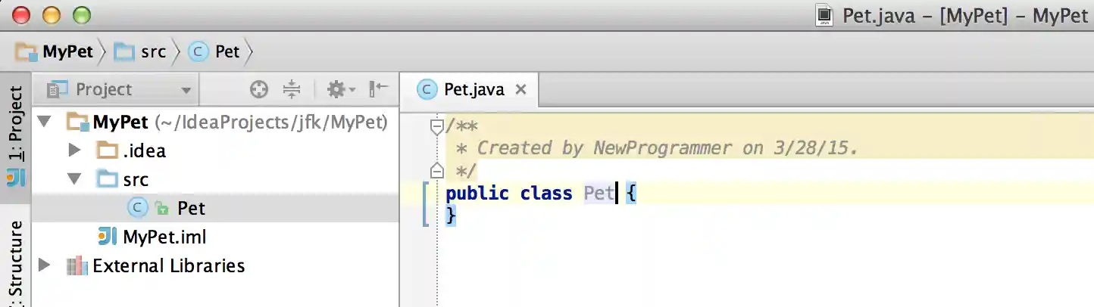
Task: Select the Pet class in the tree
Action: [215, 208]
